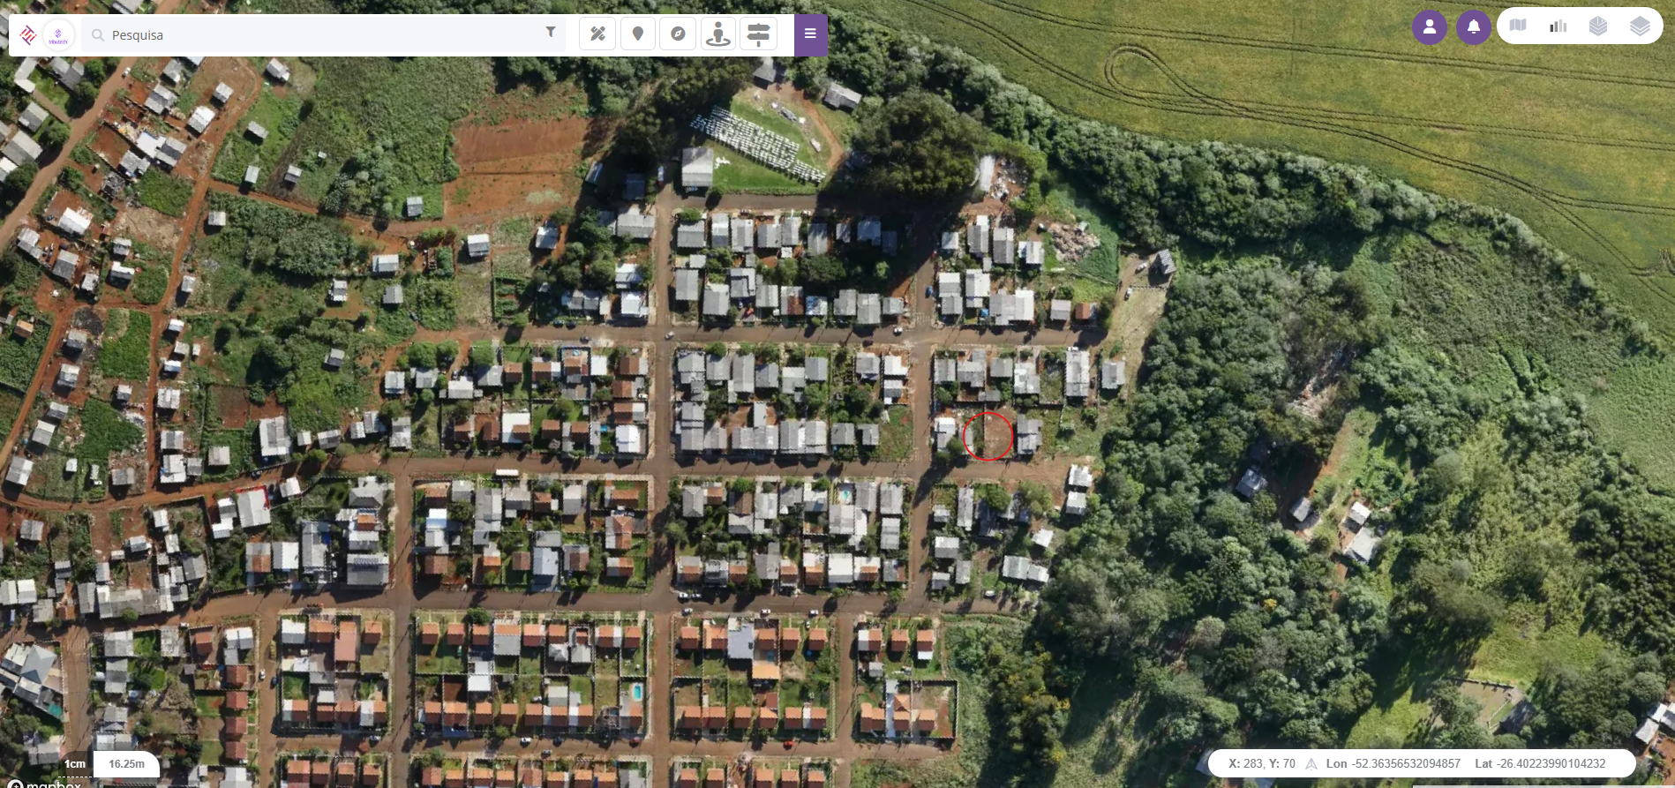Click the Lon coordinate readout

coord(1393,764)
